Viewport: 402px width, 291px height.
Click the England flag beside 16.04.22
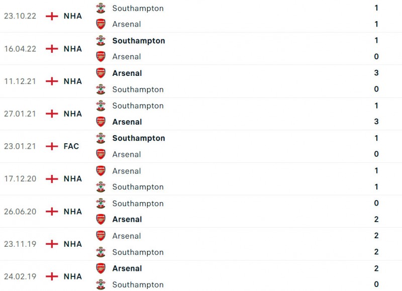(x=52, y=49)
